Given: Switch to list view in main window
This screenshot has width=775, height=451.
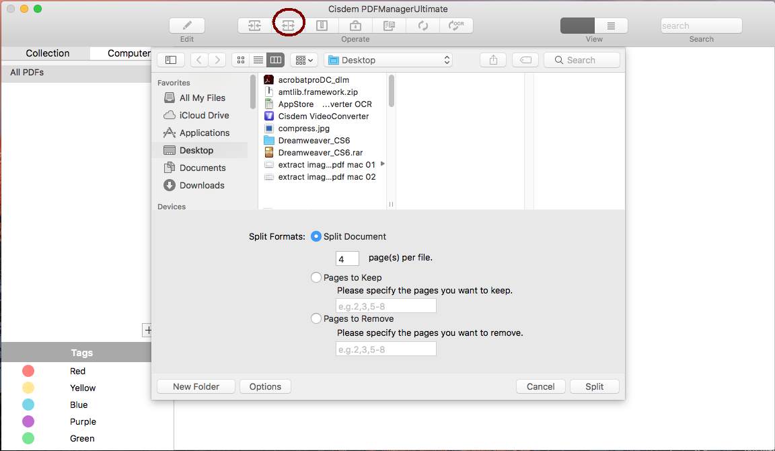Looking at the screenshot, I should 611,26.
